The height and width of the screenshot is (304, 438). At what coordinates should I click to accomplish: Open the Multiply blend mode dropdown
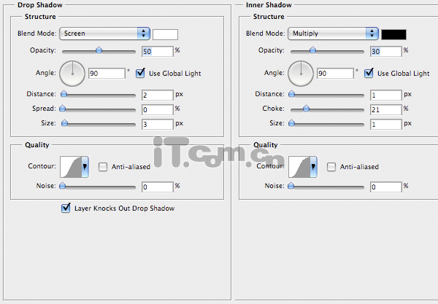[333, 34]
